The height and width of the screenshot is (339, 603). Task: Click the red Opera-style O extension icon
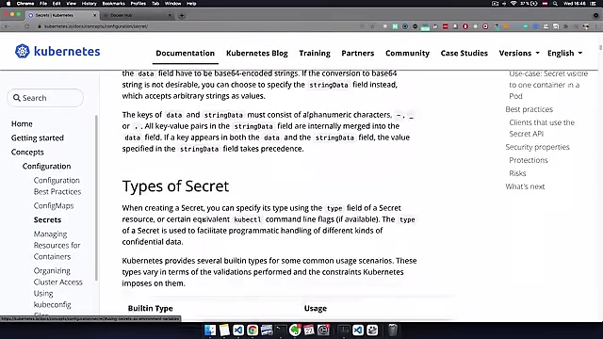click(x=465, y=26)
